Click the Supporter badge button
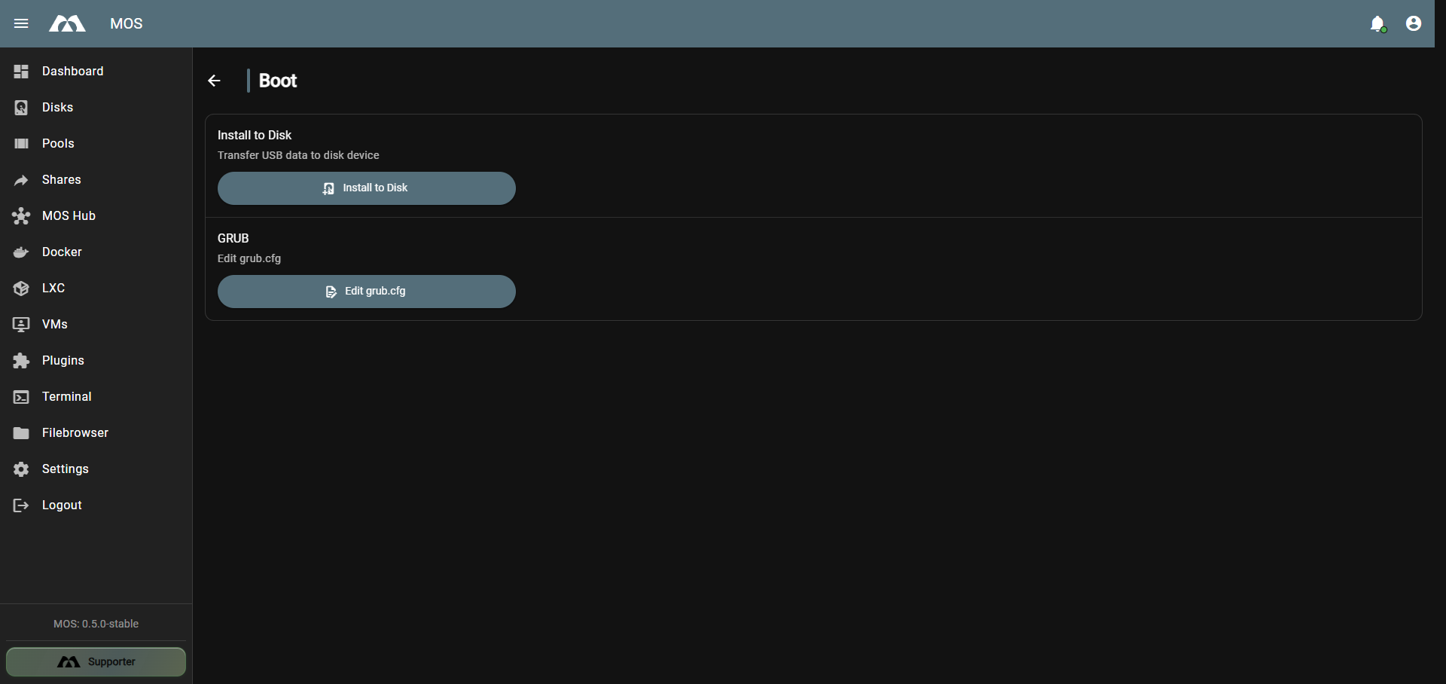The height and width of the screenshot is (684, 1446). pyautogui.click(x=96, y=662)
